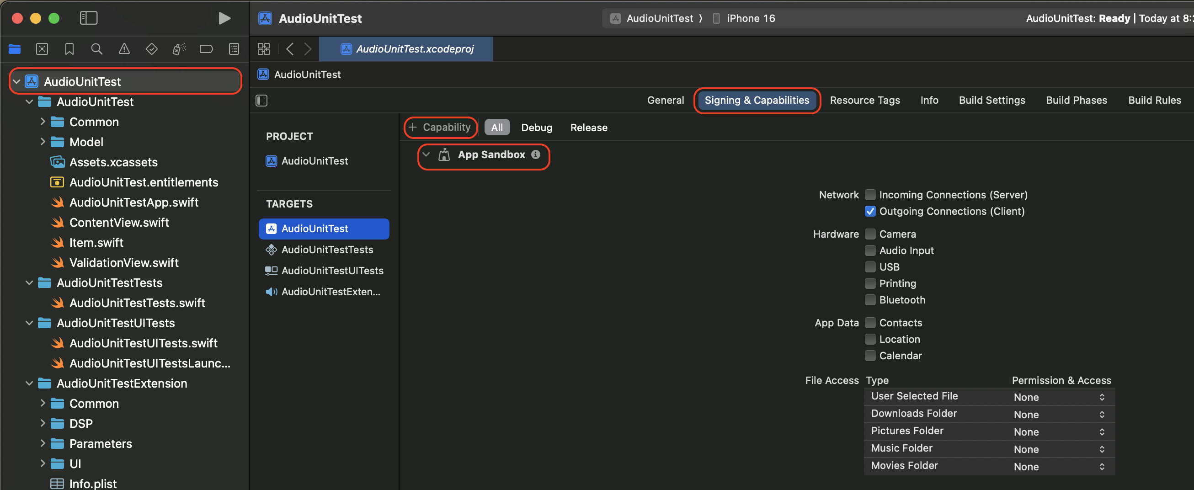Open the Issue navigator warning icon

click(124, 48)
